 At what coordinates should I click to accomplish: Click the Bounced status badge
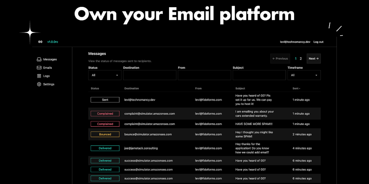105,134
